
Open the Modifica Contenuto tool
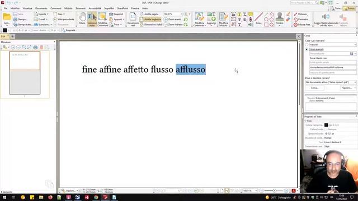[x=199, y=19]
